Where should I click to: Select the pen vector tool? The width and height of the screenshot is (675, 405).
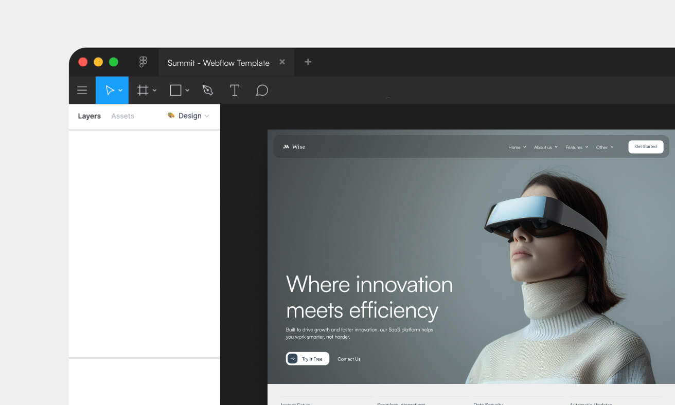coord(207,90)
